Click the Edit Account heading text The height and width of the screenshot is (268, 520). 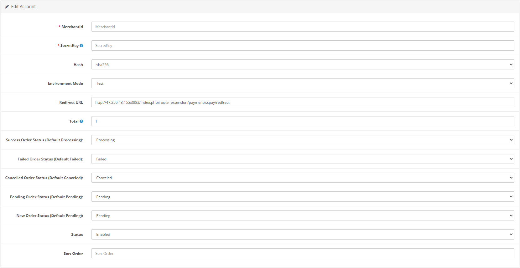tap(23, 7)
